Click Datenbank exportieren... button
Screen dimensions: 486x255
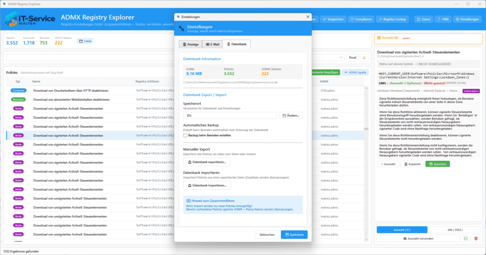(x=207, y=162)
